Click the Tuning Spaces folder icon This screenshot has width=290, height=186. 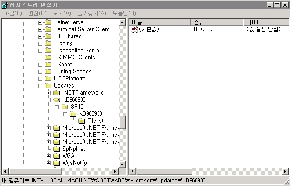click(48, 72)
